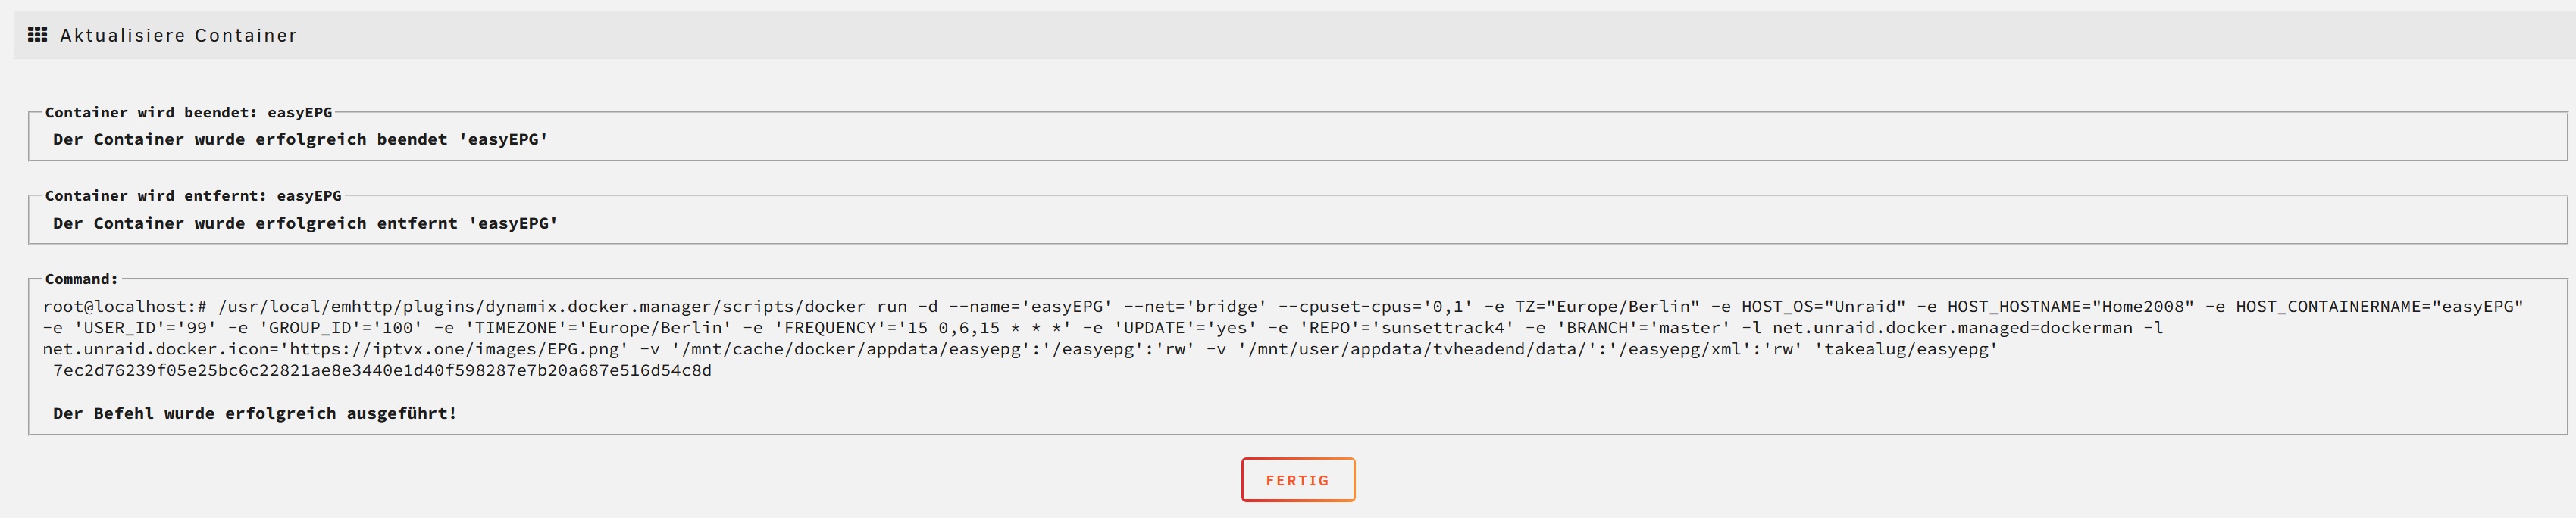Click the 'root@localhost:#' prompt text

(x=125, y=307)
